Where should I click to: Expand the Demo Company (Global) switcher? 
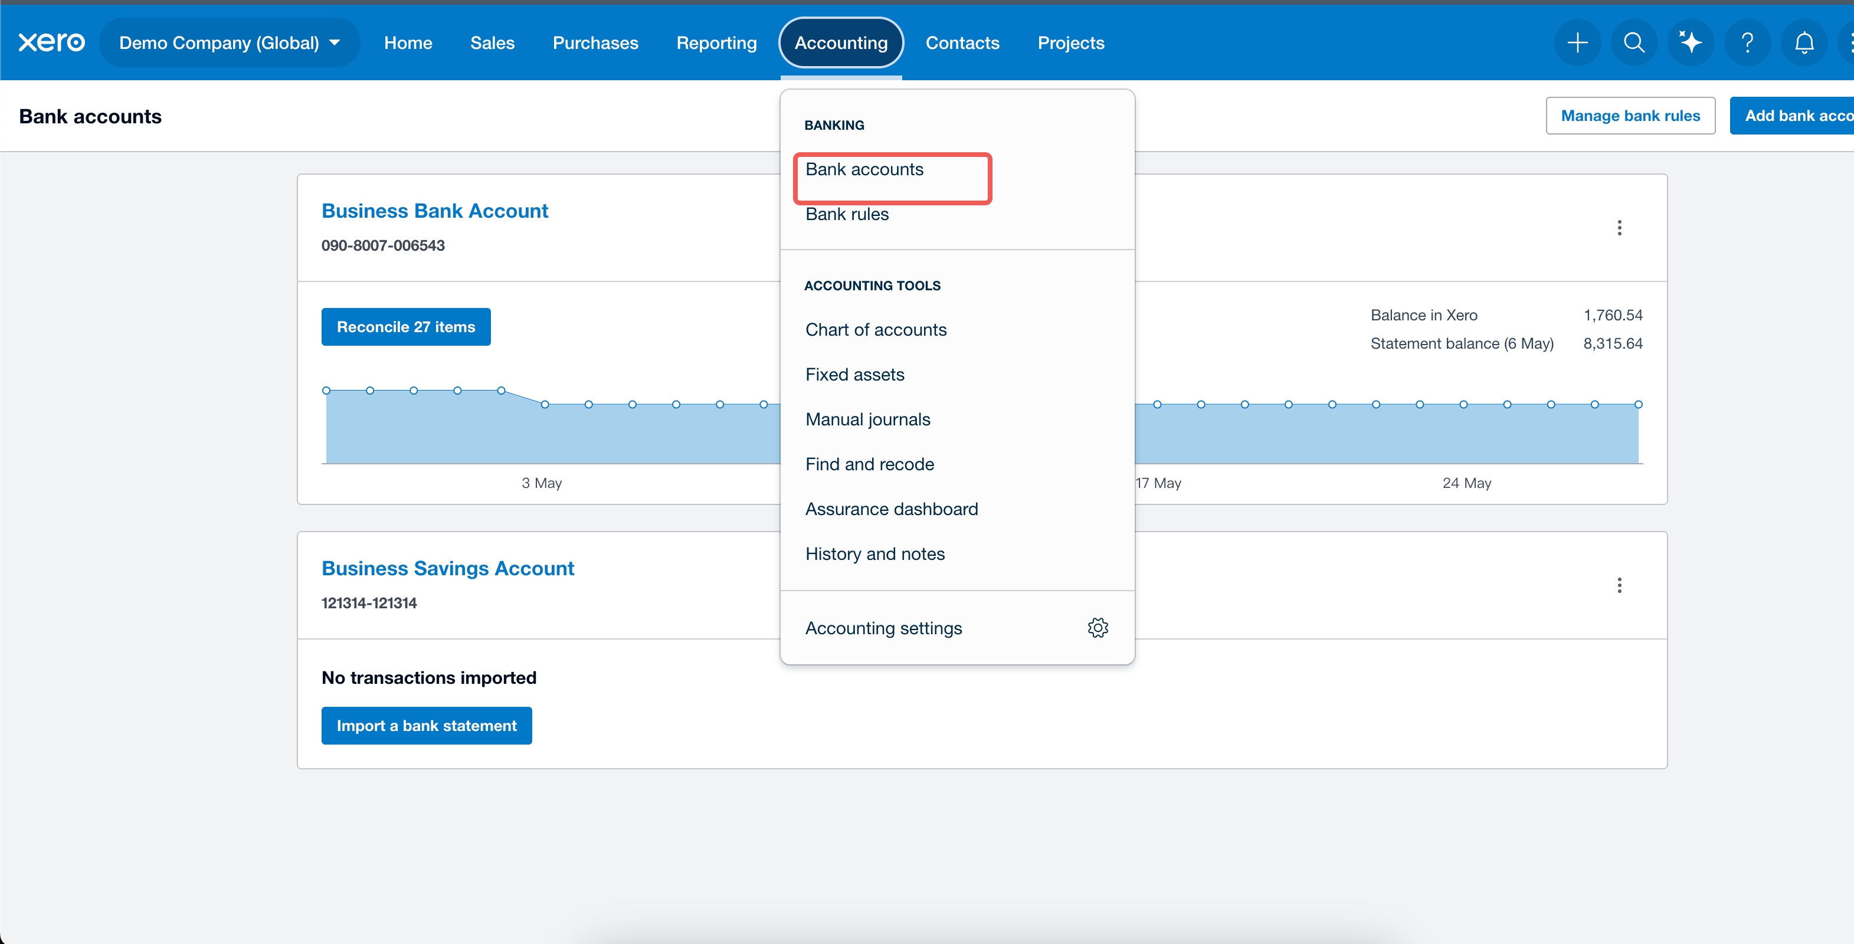coord(230,42)
